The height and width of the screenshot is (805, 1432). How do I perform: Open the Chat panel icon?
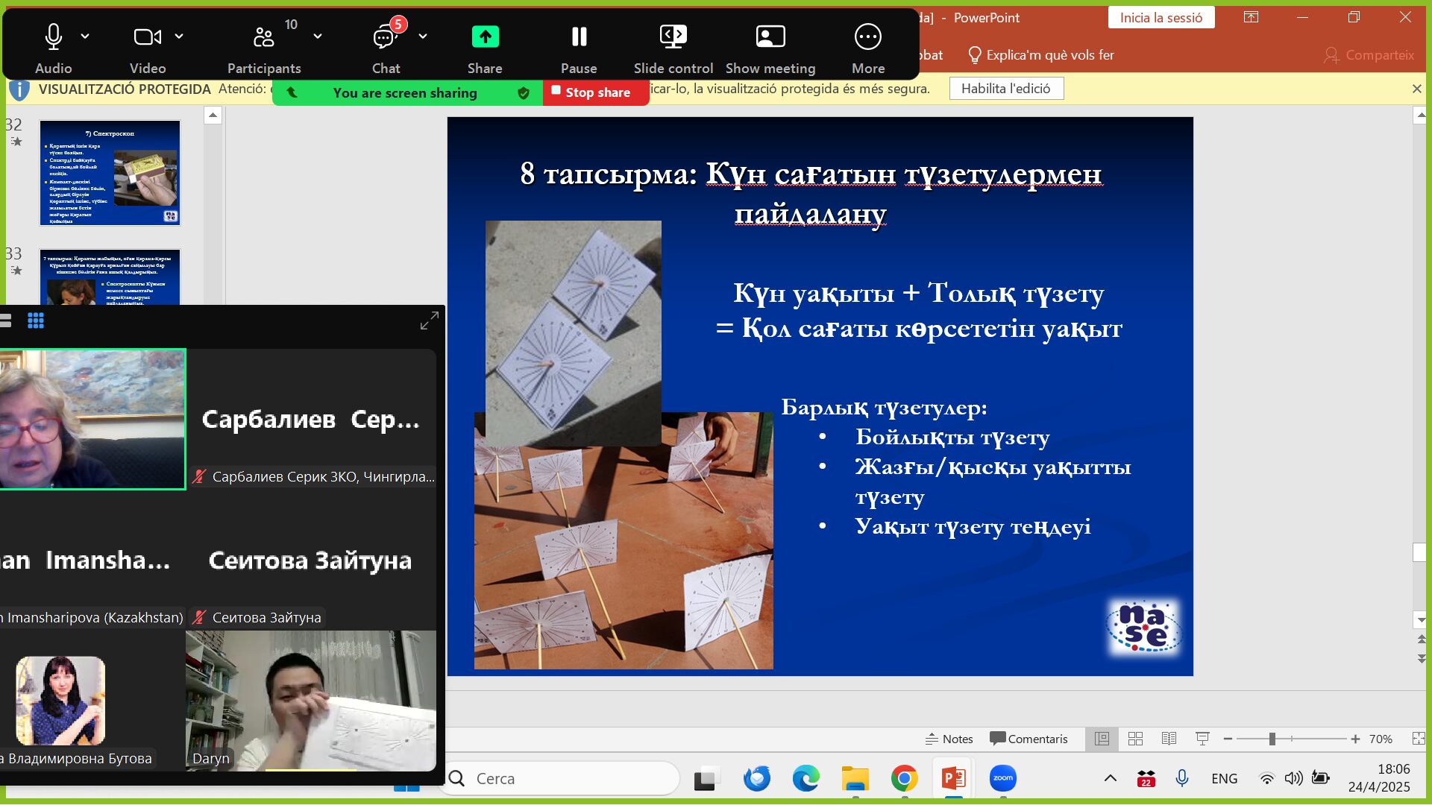385,37
